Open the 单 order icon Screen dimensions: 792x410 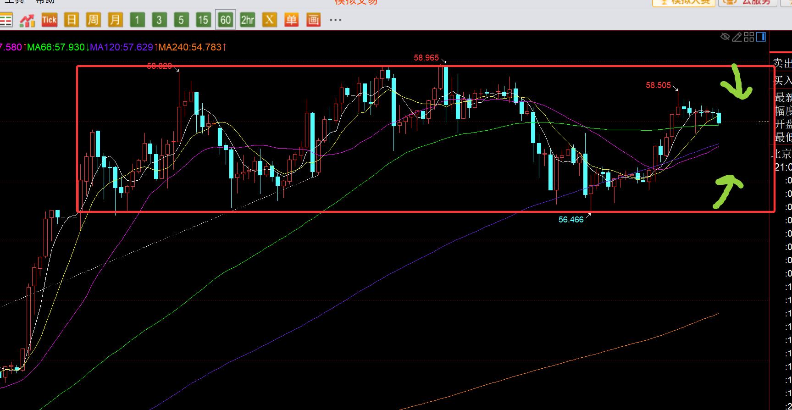tap(291, 20)
